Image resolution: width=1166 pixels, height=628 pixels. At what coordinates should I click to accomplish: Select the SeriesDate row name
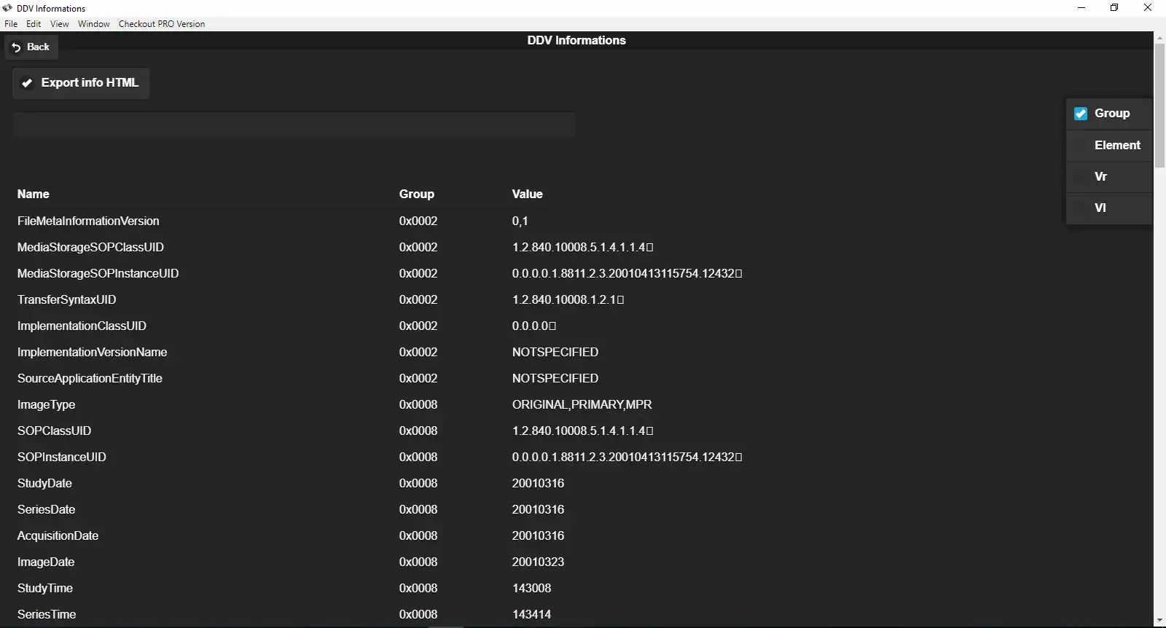pyautogui.click(x=47, y=509)
